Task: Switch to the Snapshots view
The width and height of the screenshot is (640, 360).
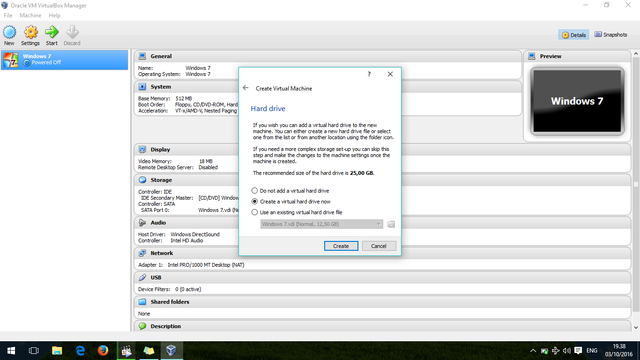Action: [x=610, y=35]
